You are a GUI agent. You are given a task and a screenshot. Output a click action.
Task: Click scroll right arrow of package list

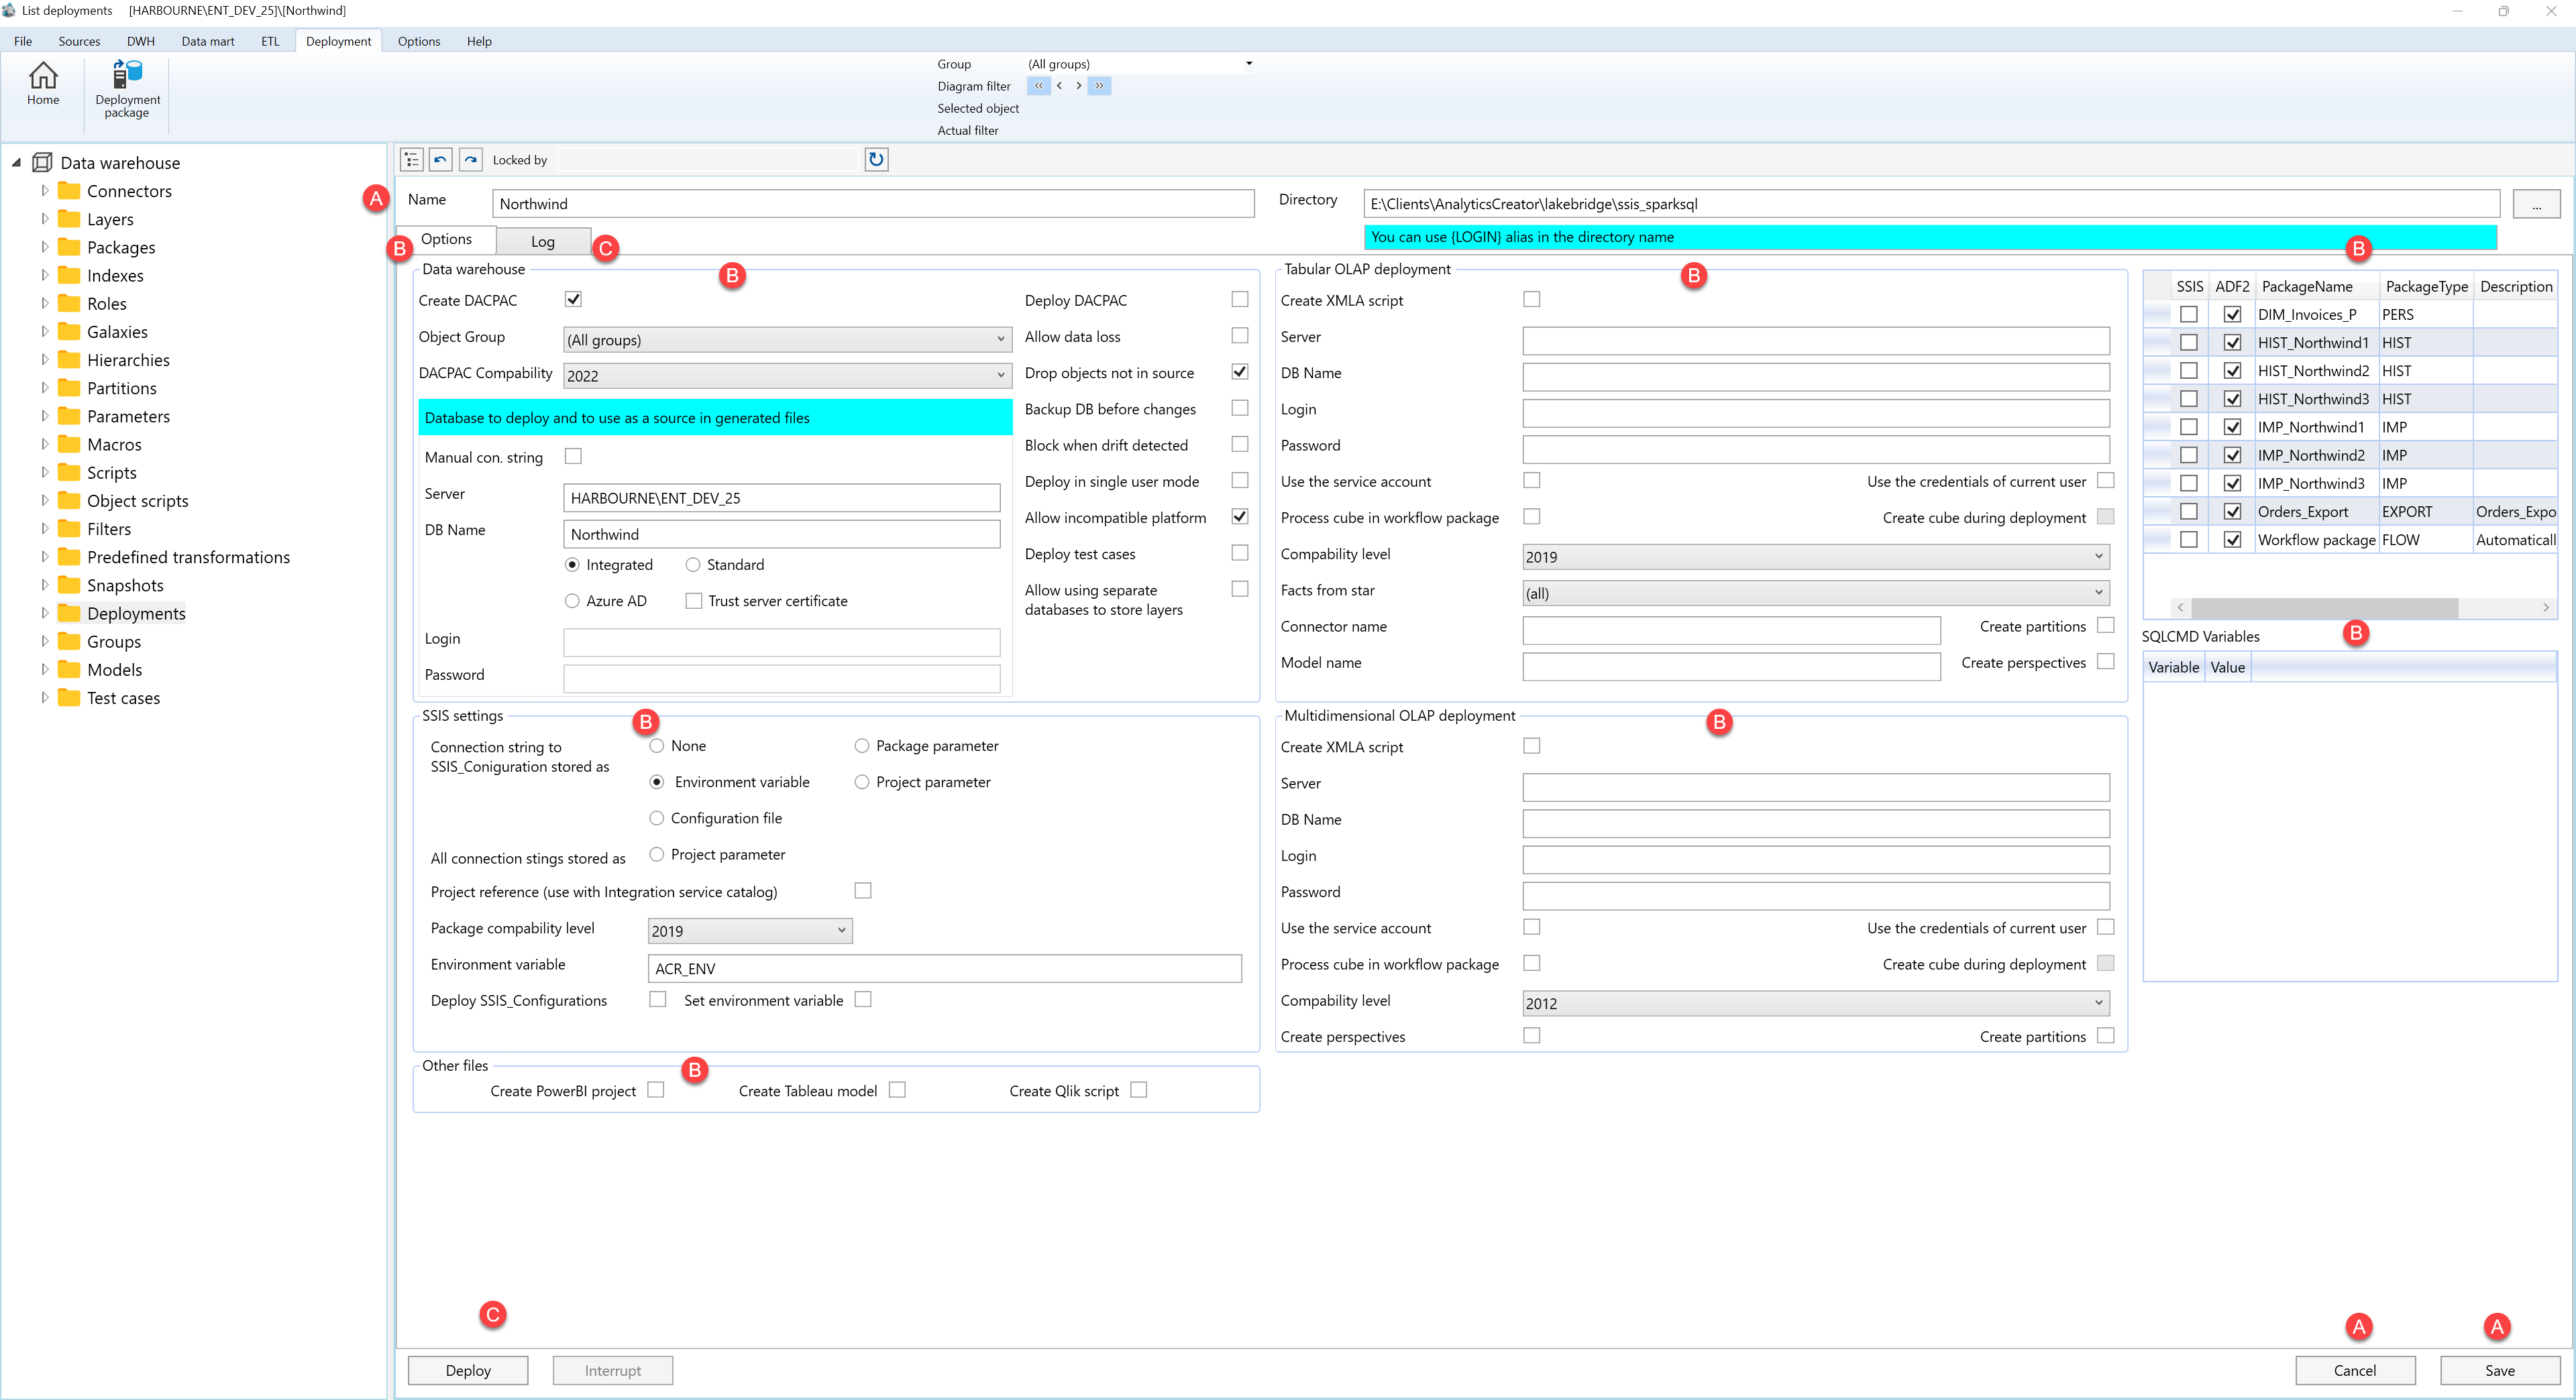click(x=2546, y=607)
